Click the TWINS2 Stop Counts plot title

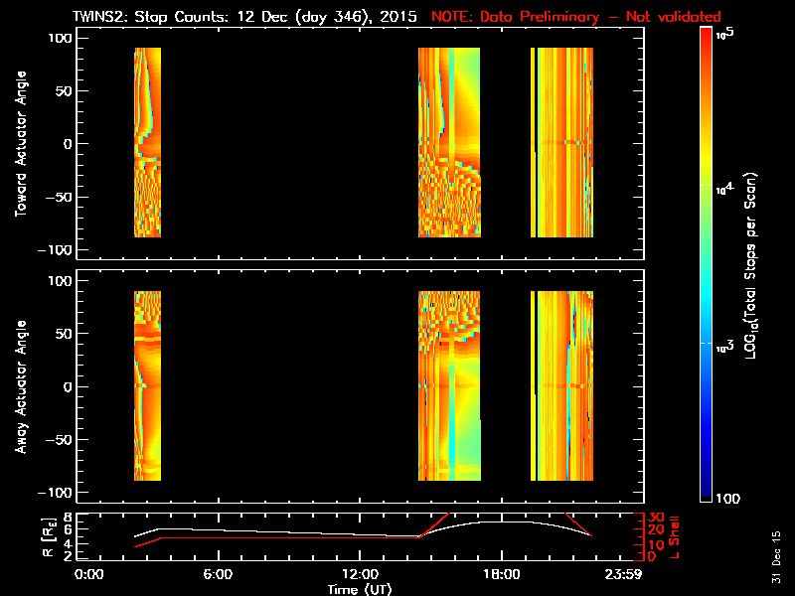244,16
